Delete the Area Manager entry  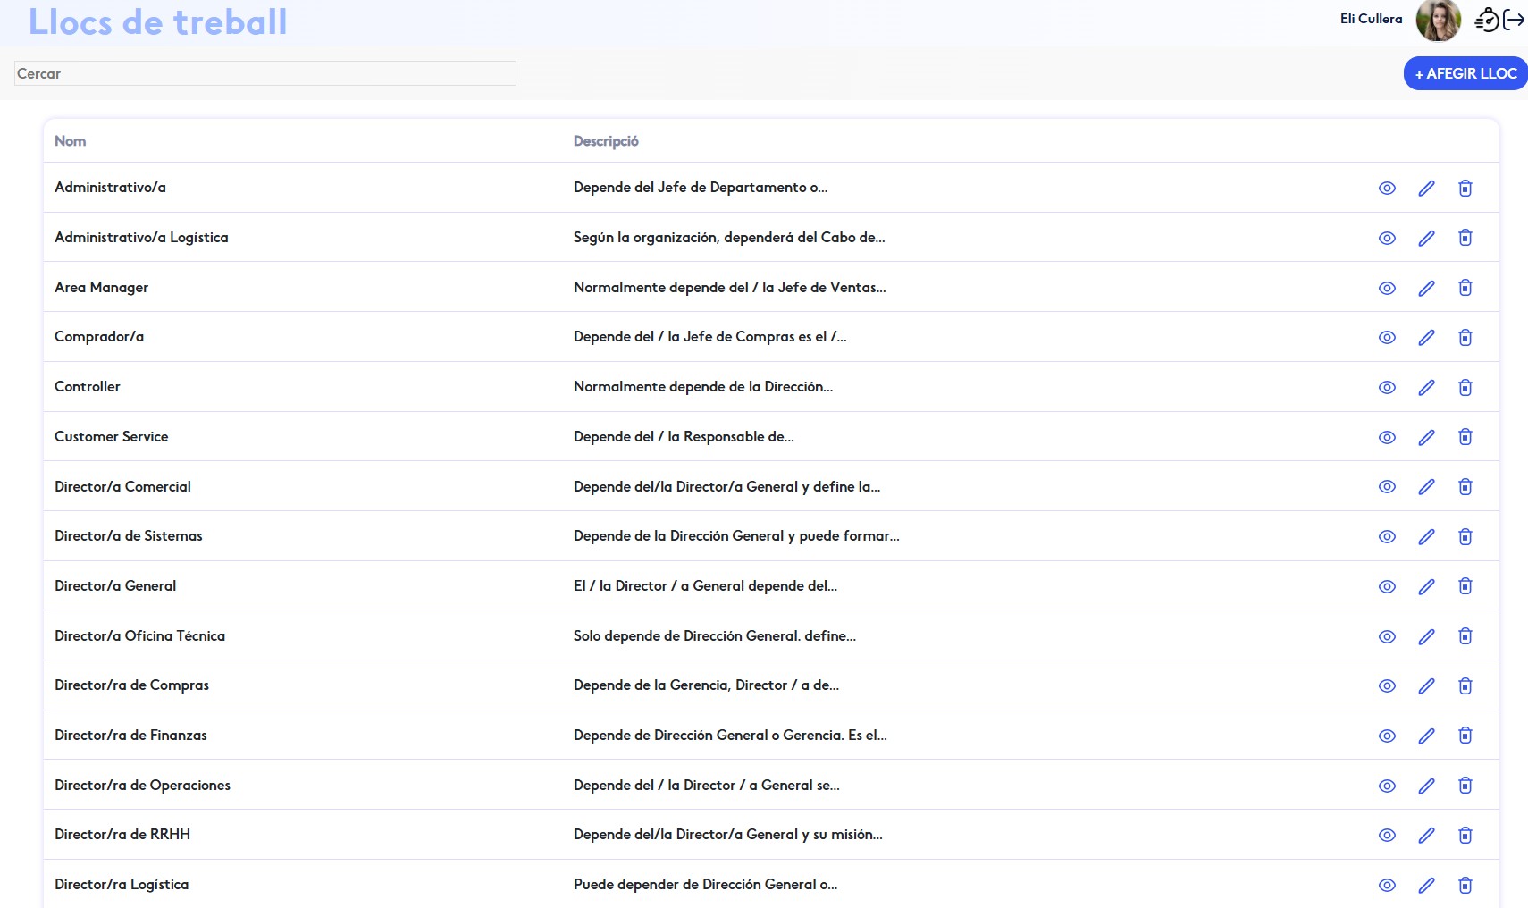1465,288
